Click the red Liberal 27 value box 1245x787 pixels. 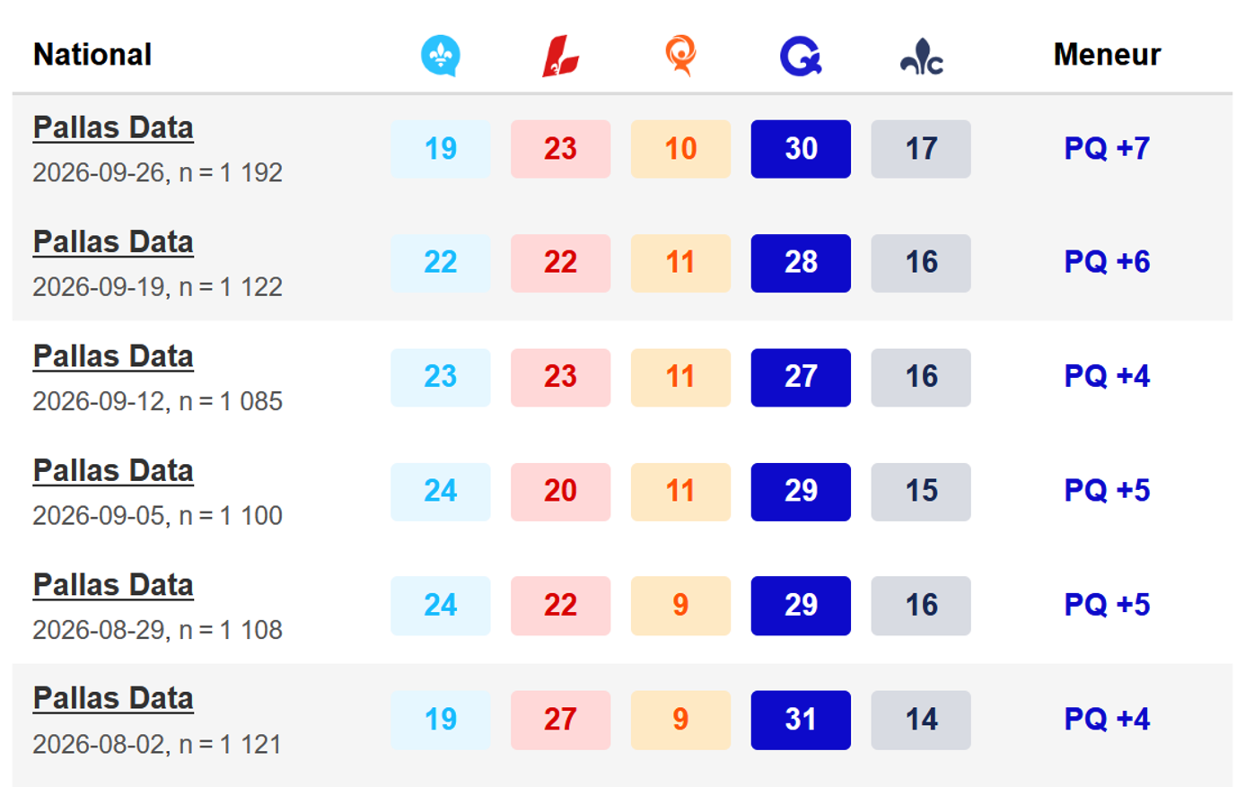pos(561,720)
